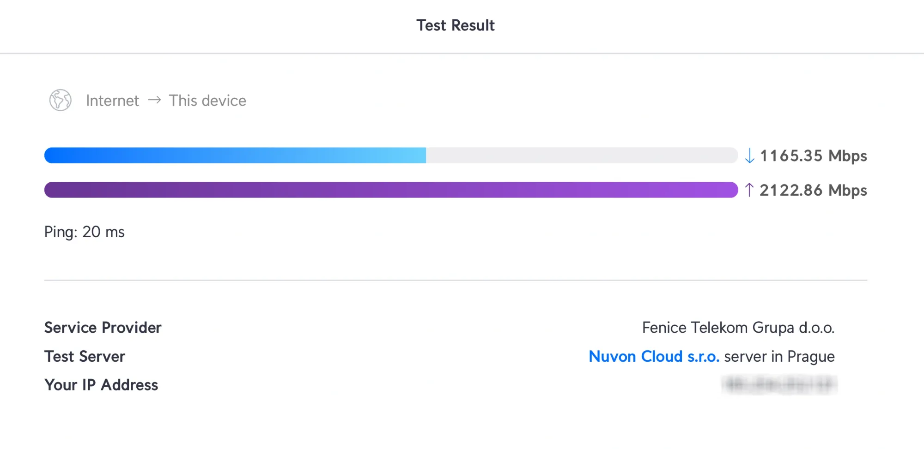Image resolution: width=924 pixels, height=449 pixels.
Task: Click the blue download speed bar
Action: [x=235, y=156]
